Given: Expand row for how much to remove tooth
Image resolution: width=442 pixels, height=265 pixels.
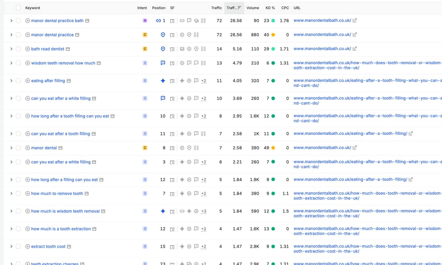Looking at the screenshot, I should (11, 194).
